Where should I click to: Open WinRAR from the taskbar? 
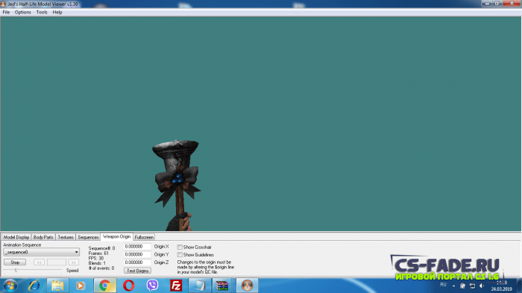221,286
